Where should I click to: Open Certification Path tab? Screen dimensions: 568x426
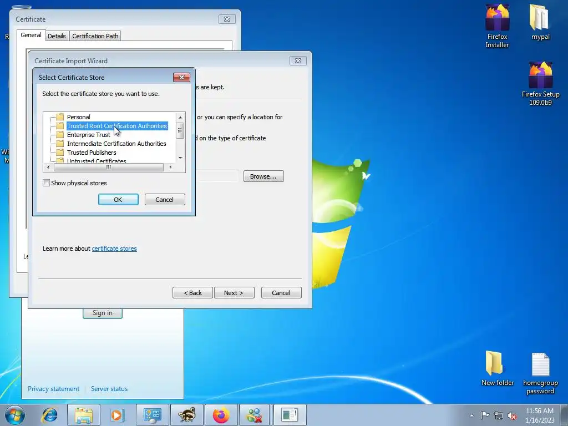pos(95,36)
